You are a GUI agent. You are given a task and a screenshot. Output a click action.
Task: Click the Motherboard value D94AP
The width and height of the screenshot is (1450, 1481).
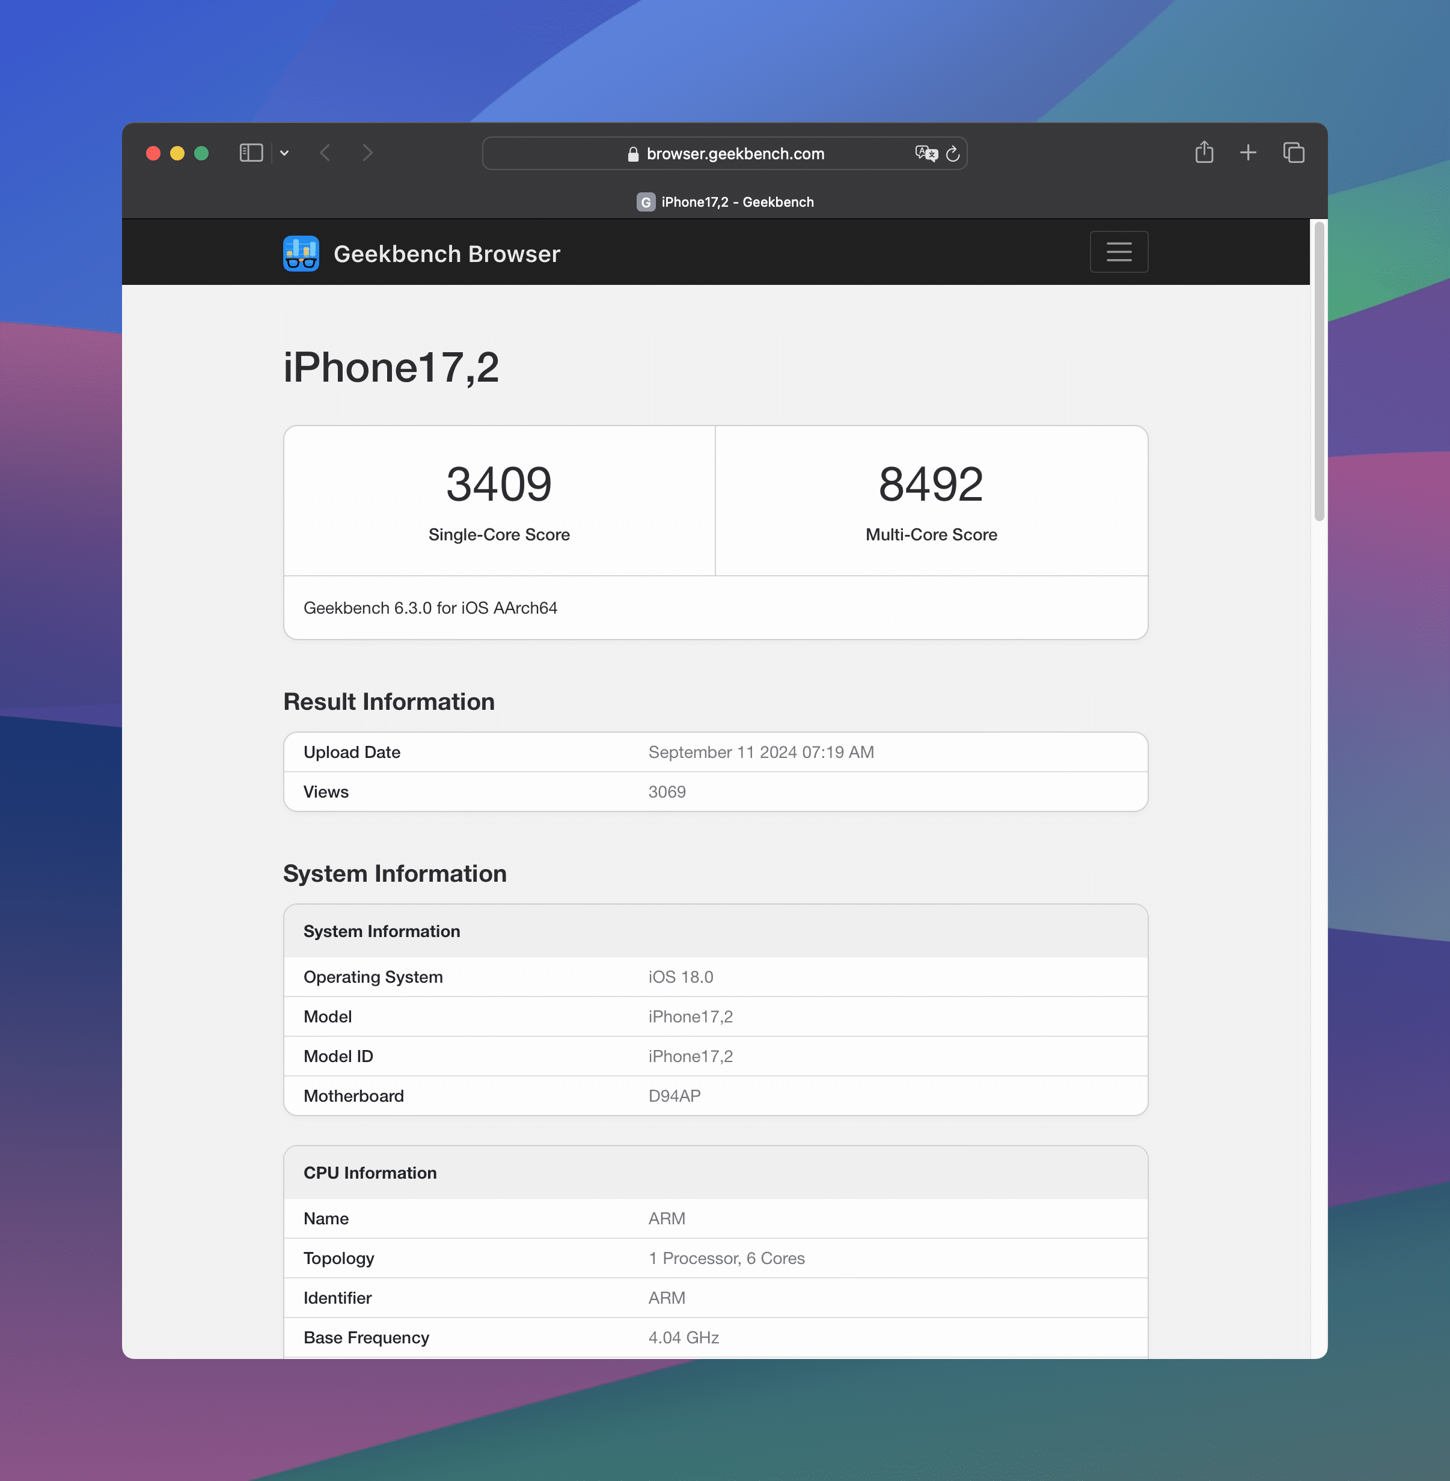[x=675, y=1096]
